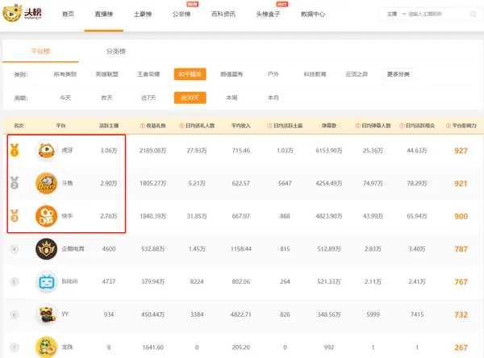Open the 数据中心 navigation item

pos(313,15)
